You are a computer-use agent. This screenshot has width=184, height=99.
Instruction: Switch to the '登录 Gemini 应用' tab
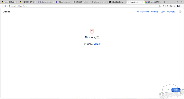point(153,2)
